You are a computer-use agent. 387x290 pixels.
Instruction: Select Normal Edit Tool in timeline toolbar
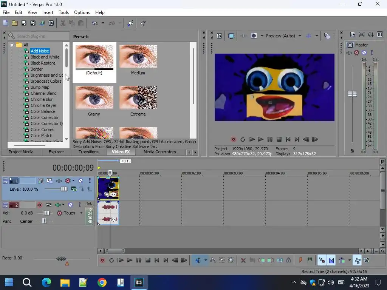click(198, 260)
